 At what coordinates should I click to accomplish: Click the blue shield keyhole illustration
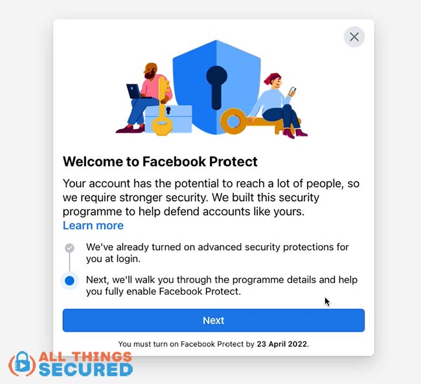[x=216, y=87]
